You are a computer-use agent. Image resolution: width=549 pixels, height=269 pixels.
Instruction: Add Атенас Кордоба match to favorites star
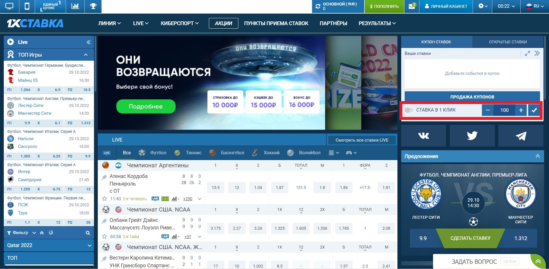coord(104,199)
